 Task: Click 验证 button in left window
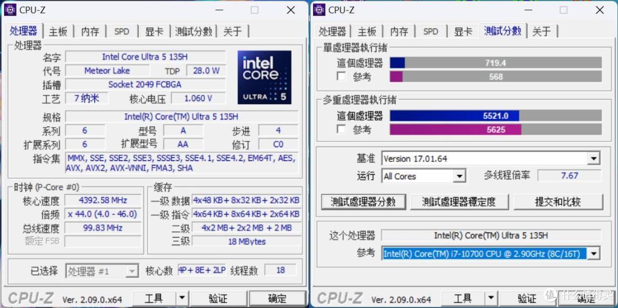pyautogui.click(x=217, y=298)
